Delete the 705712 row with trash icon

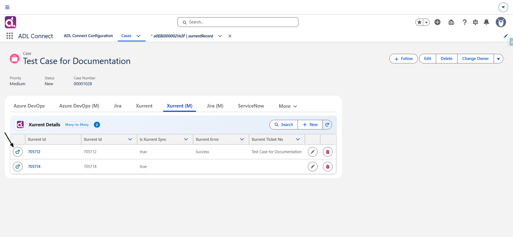(x=328, y=152)
